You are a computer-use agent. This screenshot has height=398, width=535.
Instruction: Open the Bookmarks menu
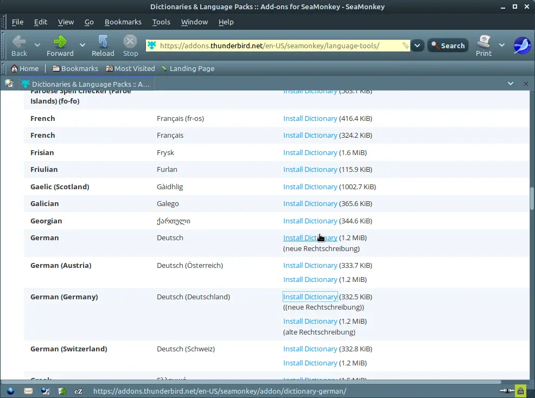point(123,22)
